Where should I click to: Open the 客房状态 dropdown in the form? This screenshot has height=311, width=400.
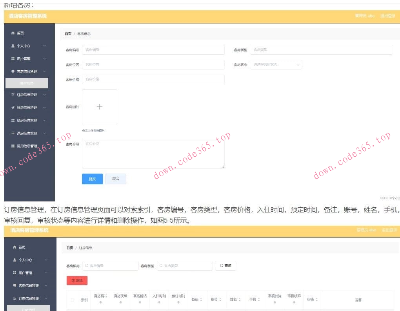[276, 65]
